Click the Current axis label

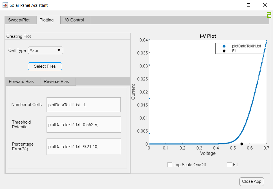click(x=133, y=92)
